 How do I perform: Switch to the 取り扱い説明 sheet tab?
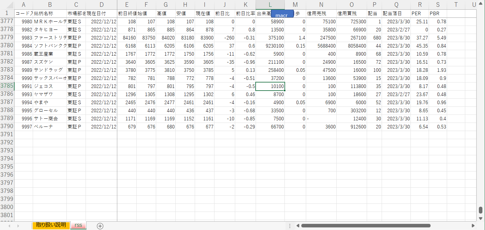click(x=51, y=225)
